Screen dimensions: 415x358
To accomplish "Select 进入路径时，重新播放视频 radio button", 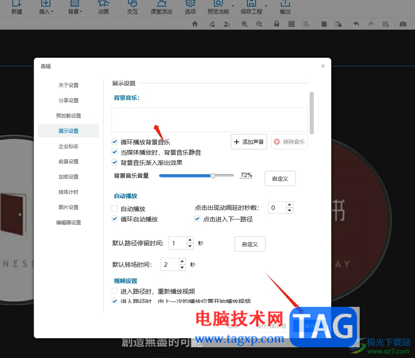I will point(114,291).
